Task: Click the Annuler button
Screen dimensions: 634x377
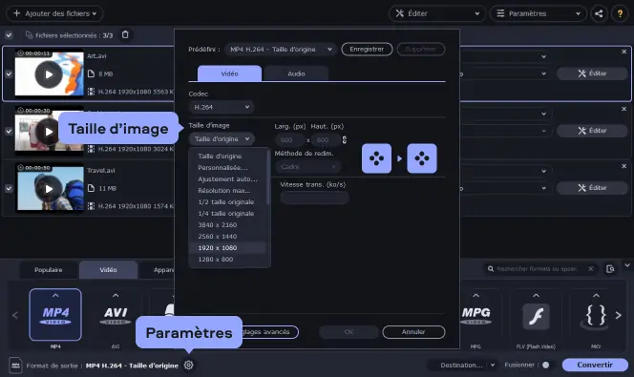Action: point(413,332)
